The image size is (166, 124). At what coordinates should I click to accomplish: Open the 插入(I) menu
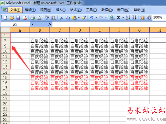[60, 10]
